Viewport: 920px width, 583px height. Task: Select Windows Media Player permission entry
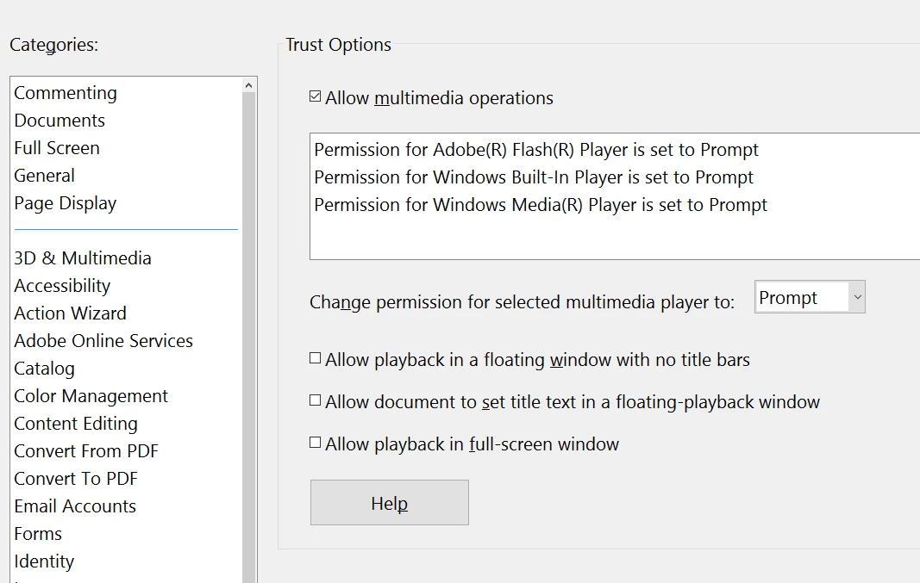click(x=540, y=205)
